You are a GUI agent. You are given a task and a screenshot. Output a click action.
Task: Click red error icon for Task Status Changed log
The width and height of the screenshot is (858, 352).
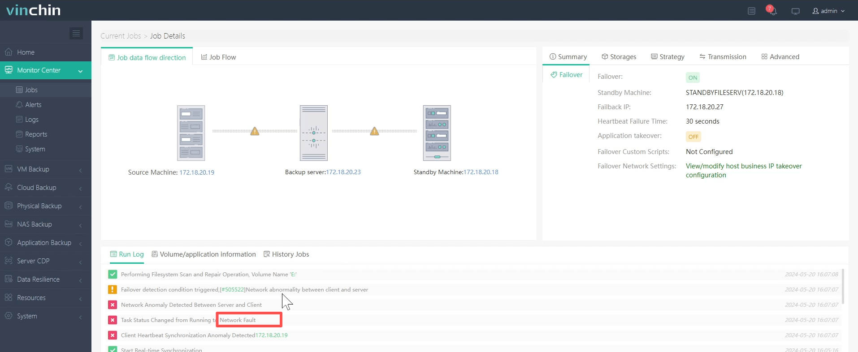113,320
